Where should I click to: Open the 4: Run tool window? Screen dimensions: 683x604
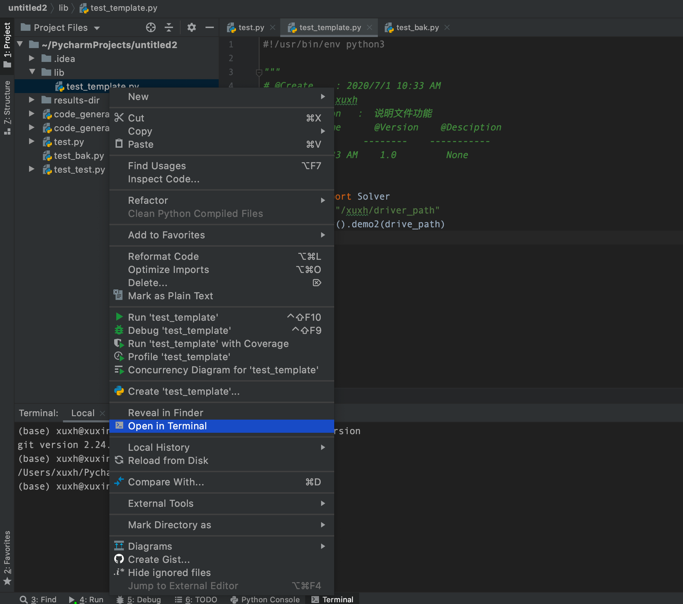click(x=86, y=599)
